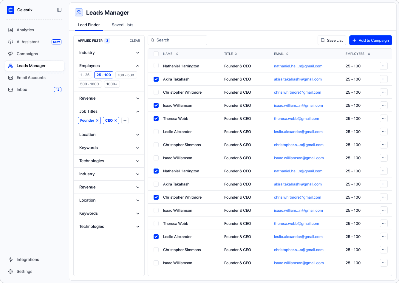Click the leads Search field
The width and height of the screenshot is (399, 283).
coord(177,40)
